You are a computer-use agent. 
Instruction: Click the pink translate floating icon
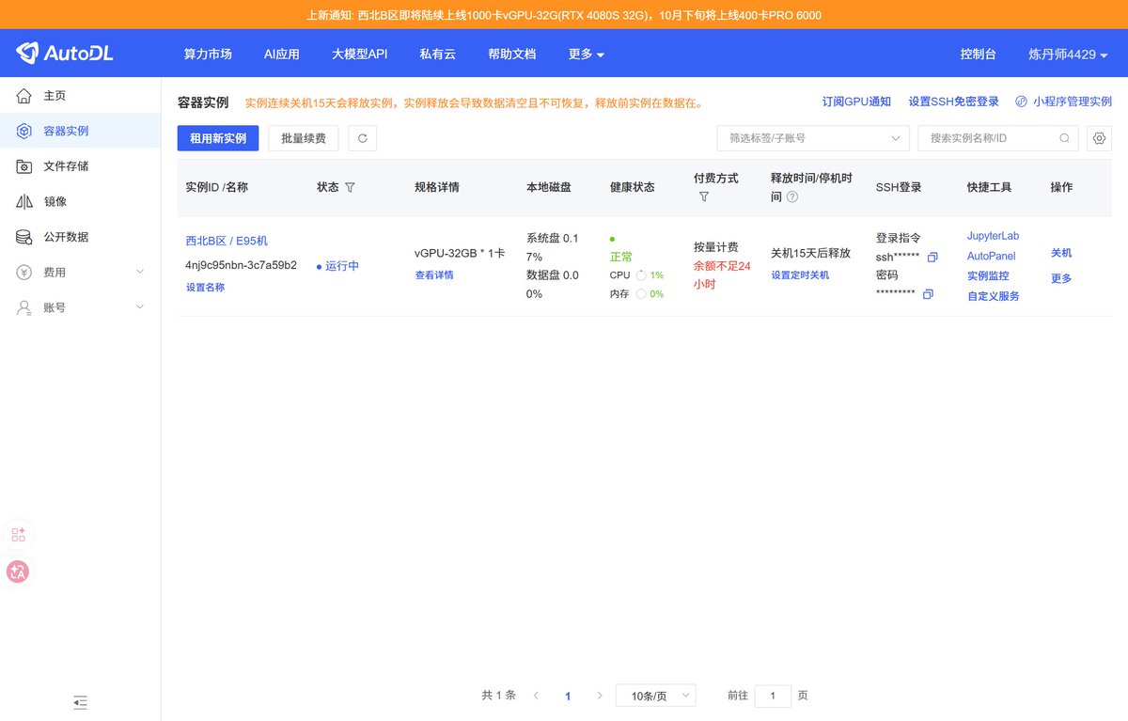tap(18, 571)
